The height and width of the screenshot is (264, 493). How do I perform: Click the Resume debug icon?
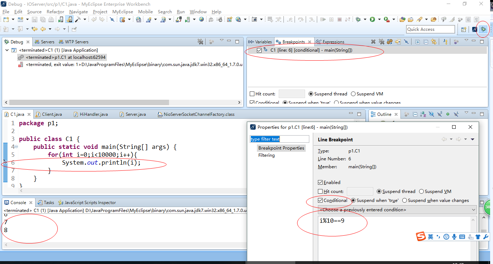tap(323, 19)
